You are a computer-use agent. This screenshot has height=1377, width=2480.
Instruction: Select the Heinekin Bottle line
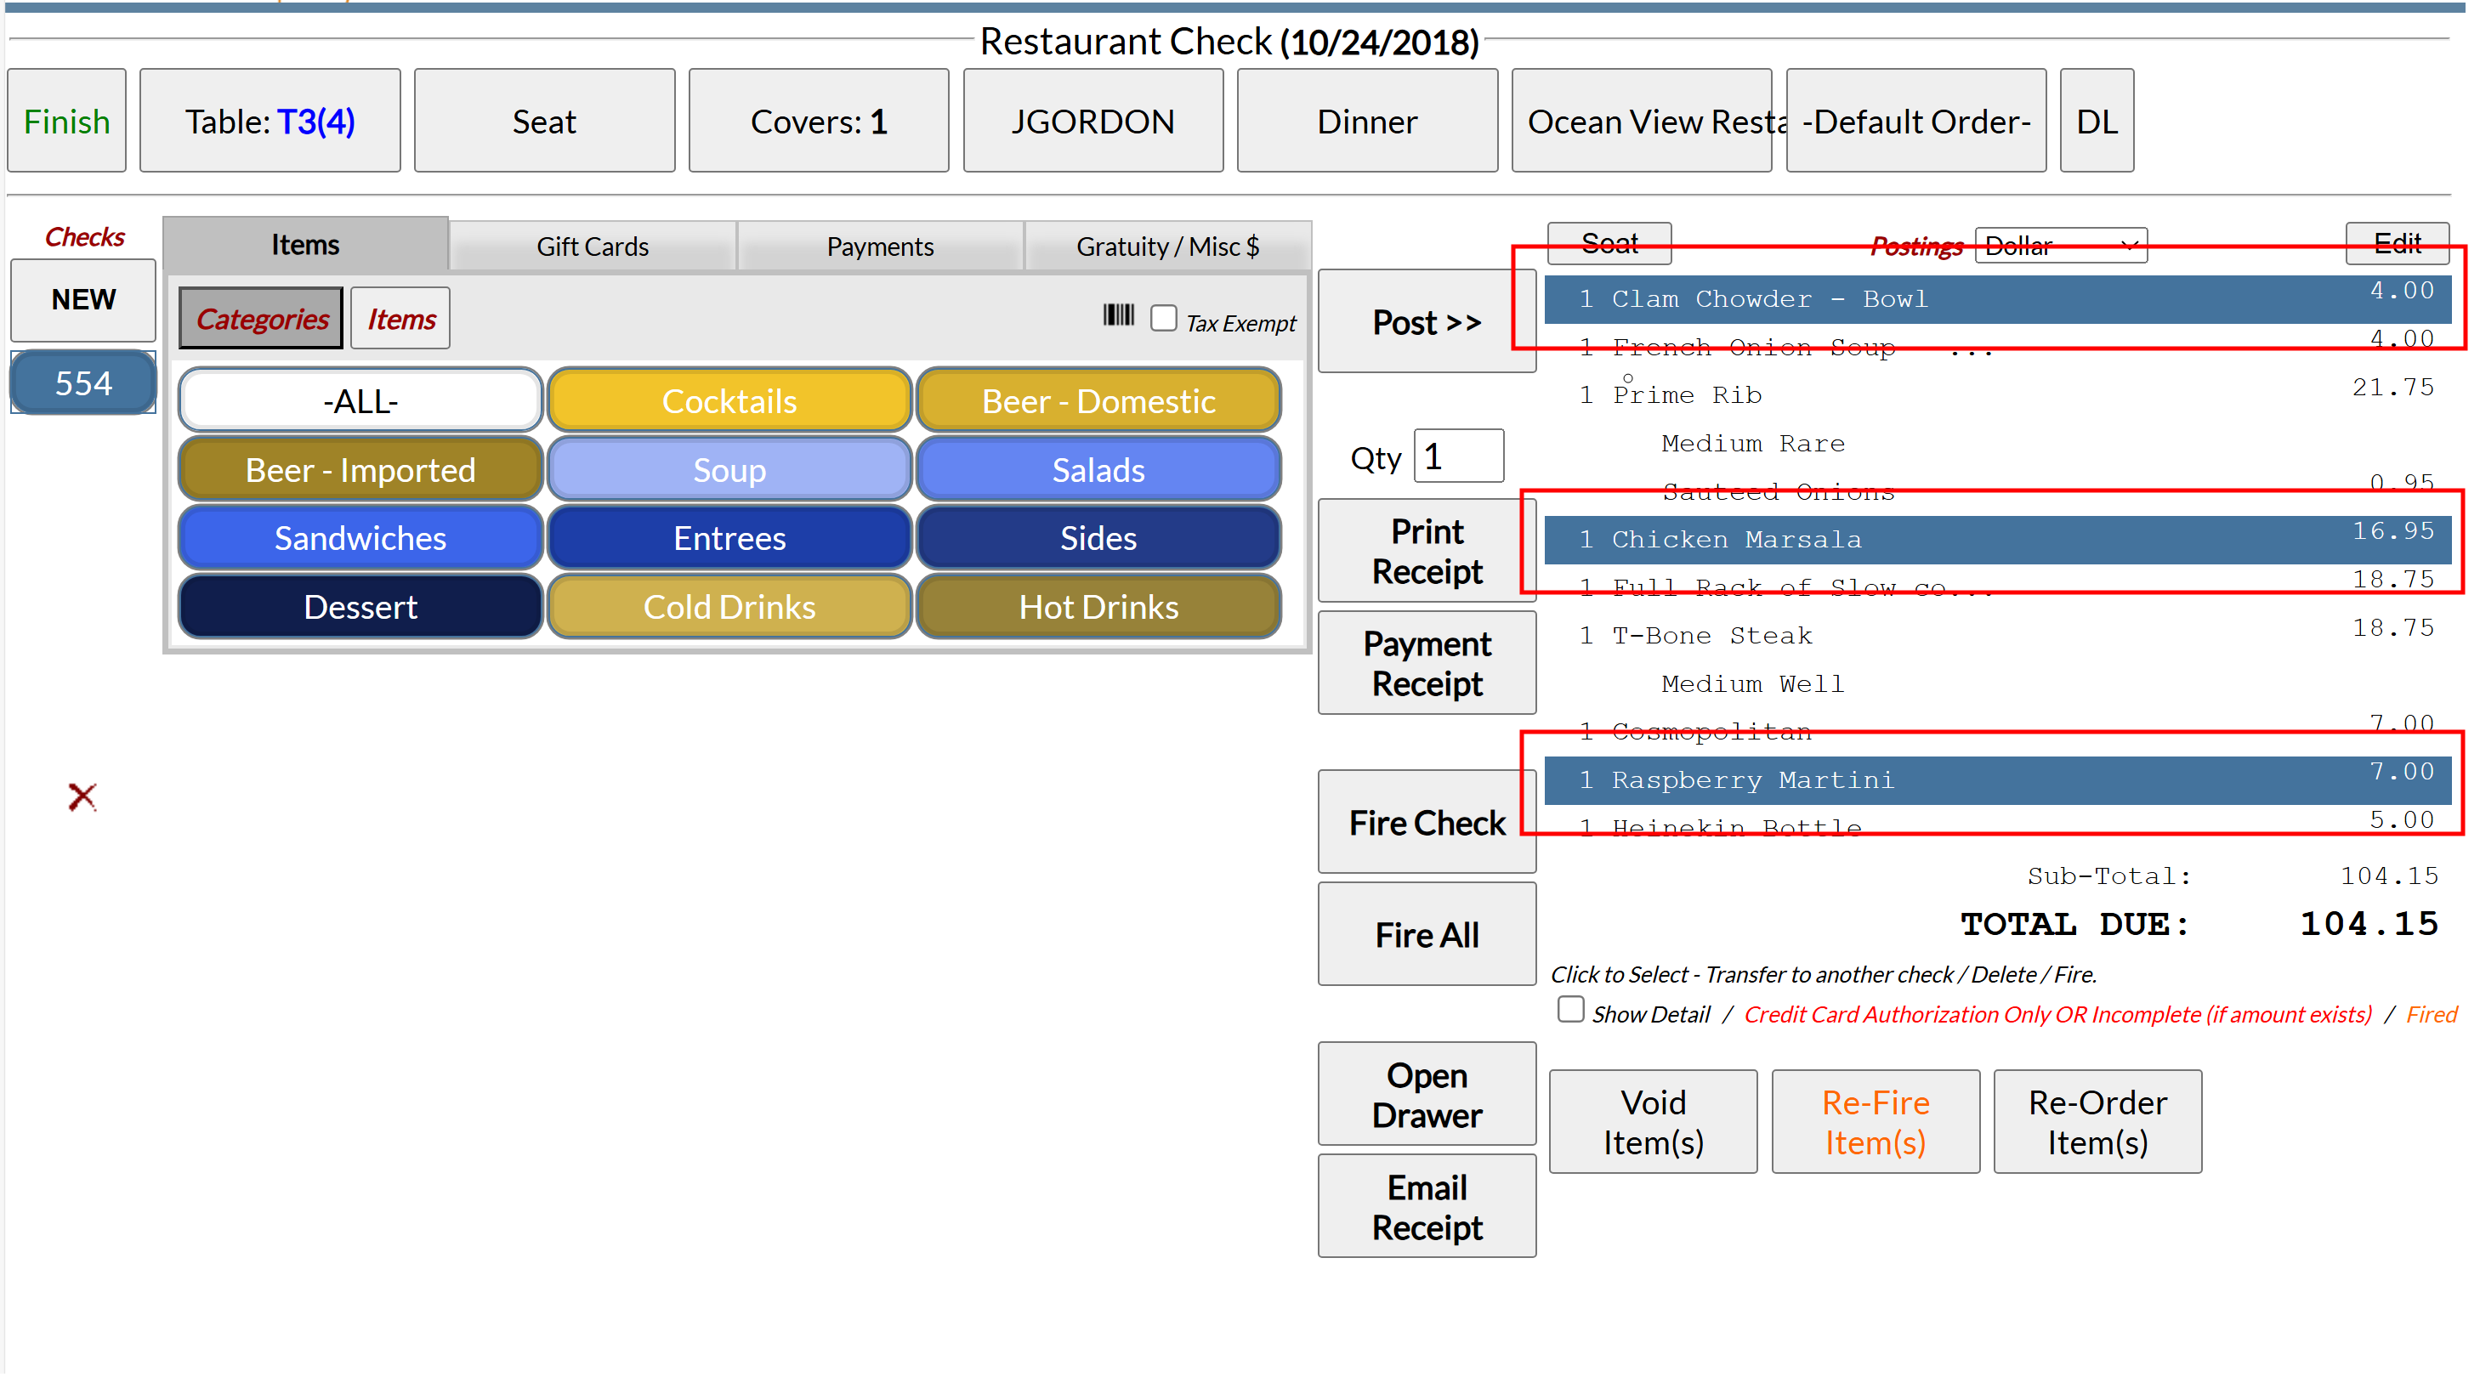[1998, 829]
